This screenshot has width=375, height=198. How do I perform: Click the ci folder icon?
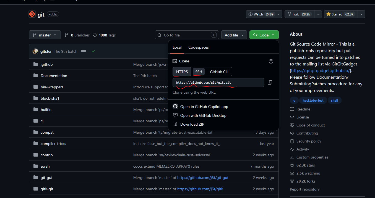[x=36, y=121]
